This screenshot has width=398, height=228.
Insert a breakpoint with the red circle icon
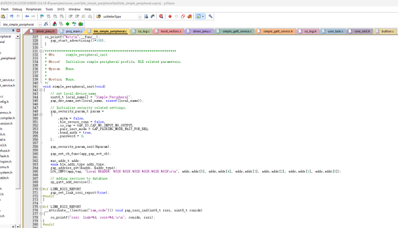point(170,16)
